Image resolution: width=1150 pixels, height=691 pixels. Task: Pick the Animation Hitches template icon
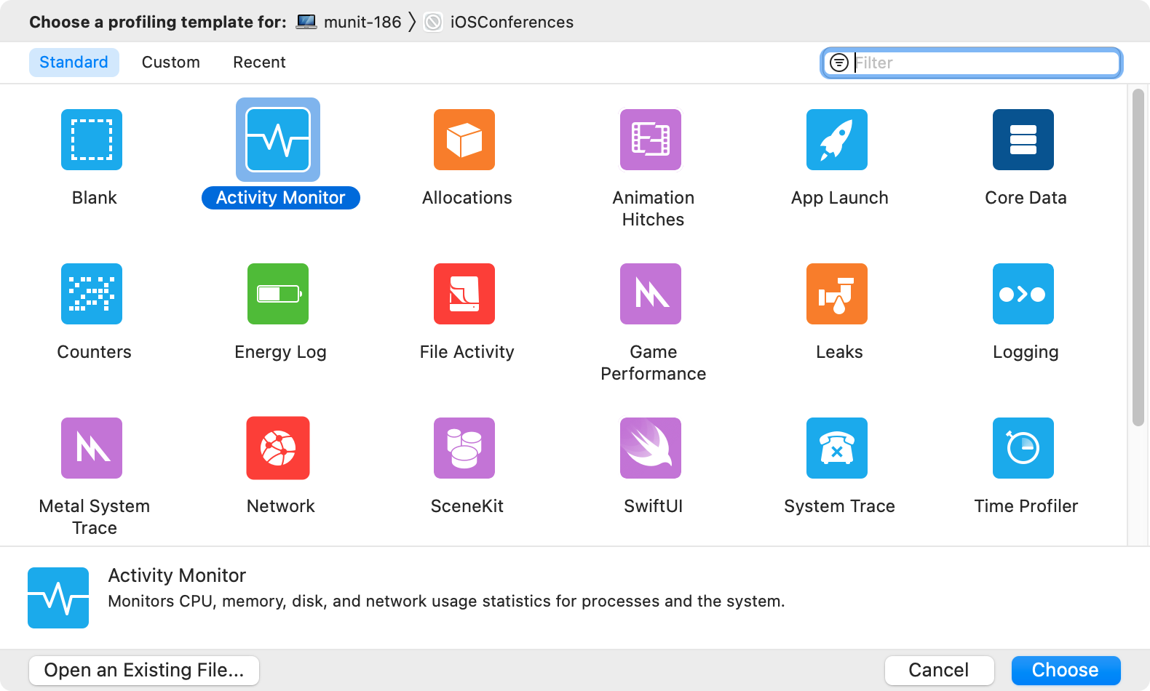651,140
